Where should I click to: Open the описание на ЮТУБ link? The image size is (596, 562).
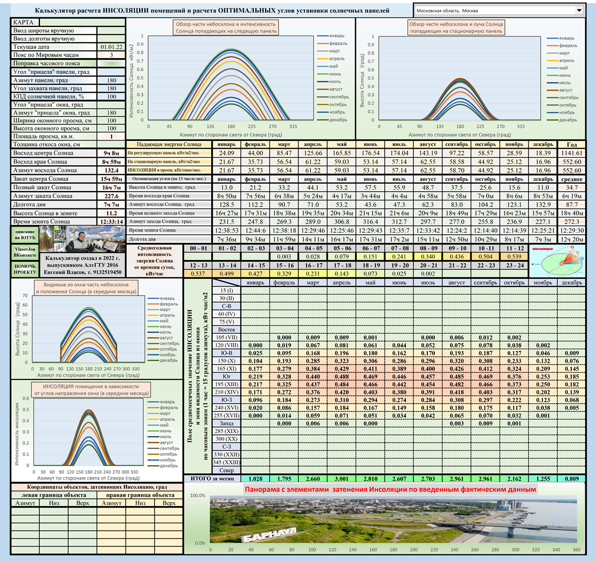tap(23, 234)
